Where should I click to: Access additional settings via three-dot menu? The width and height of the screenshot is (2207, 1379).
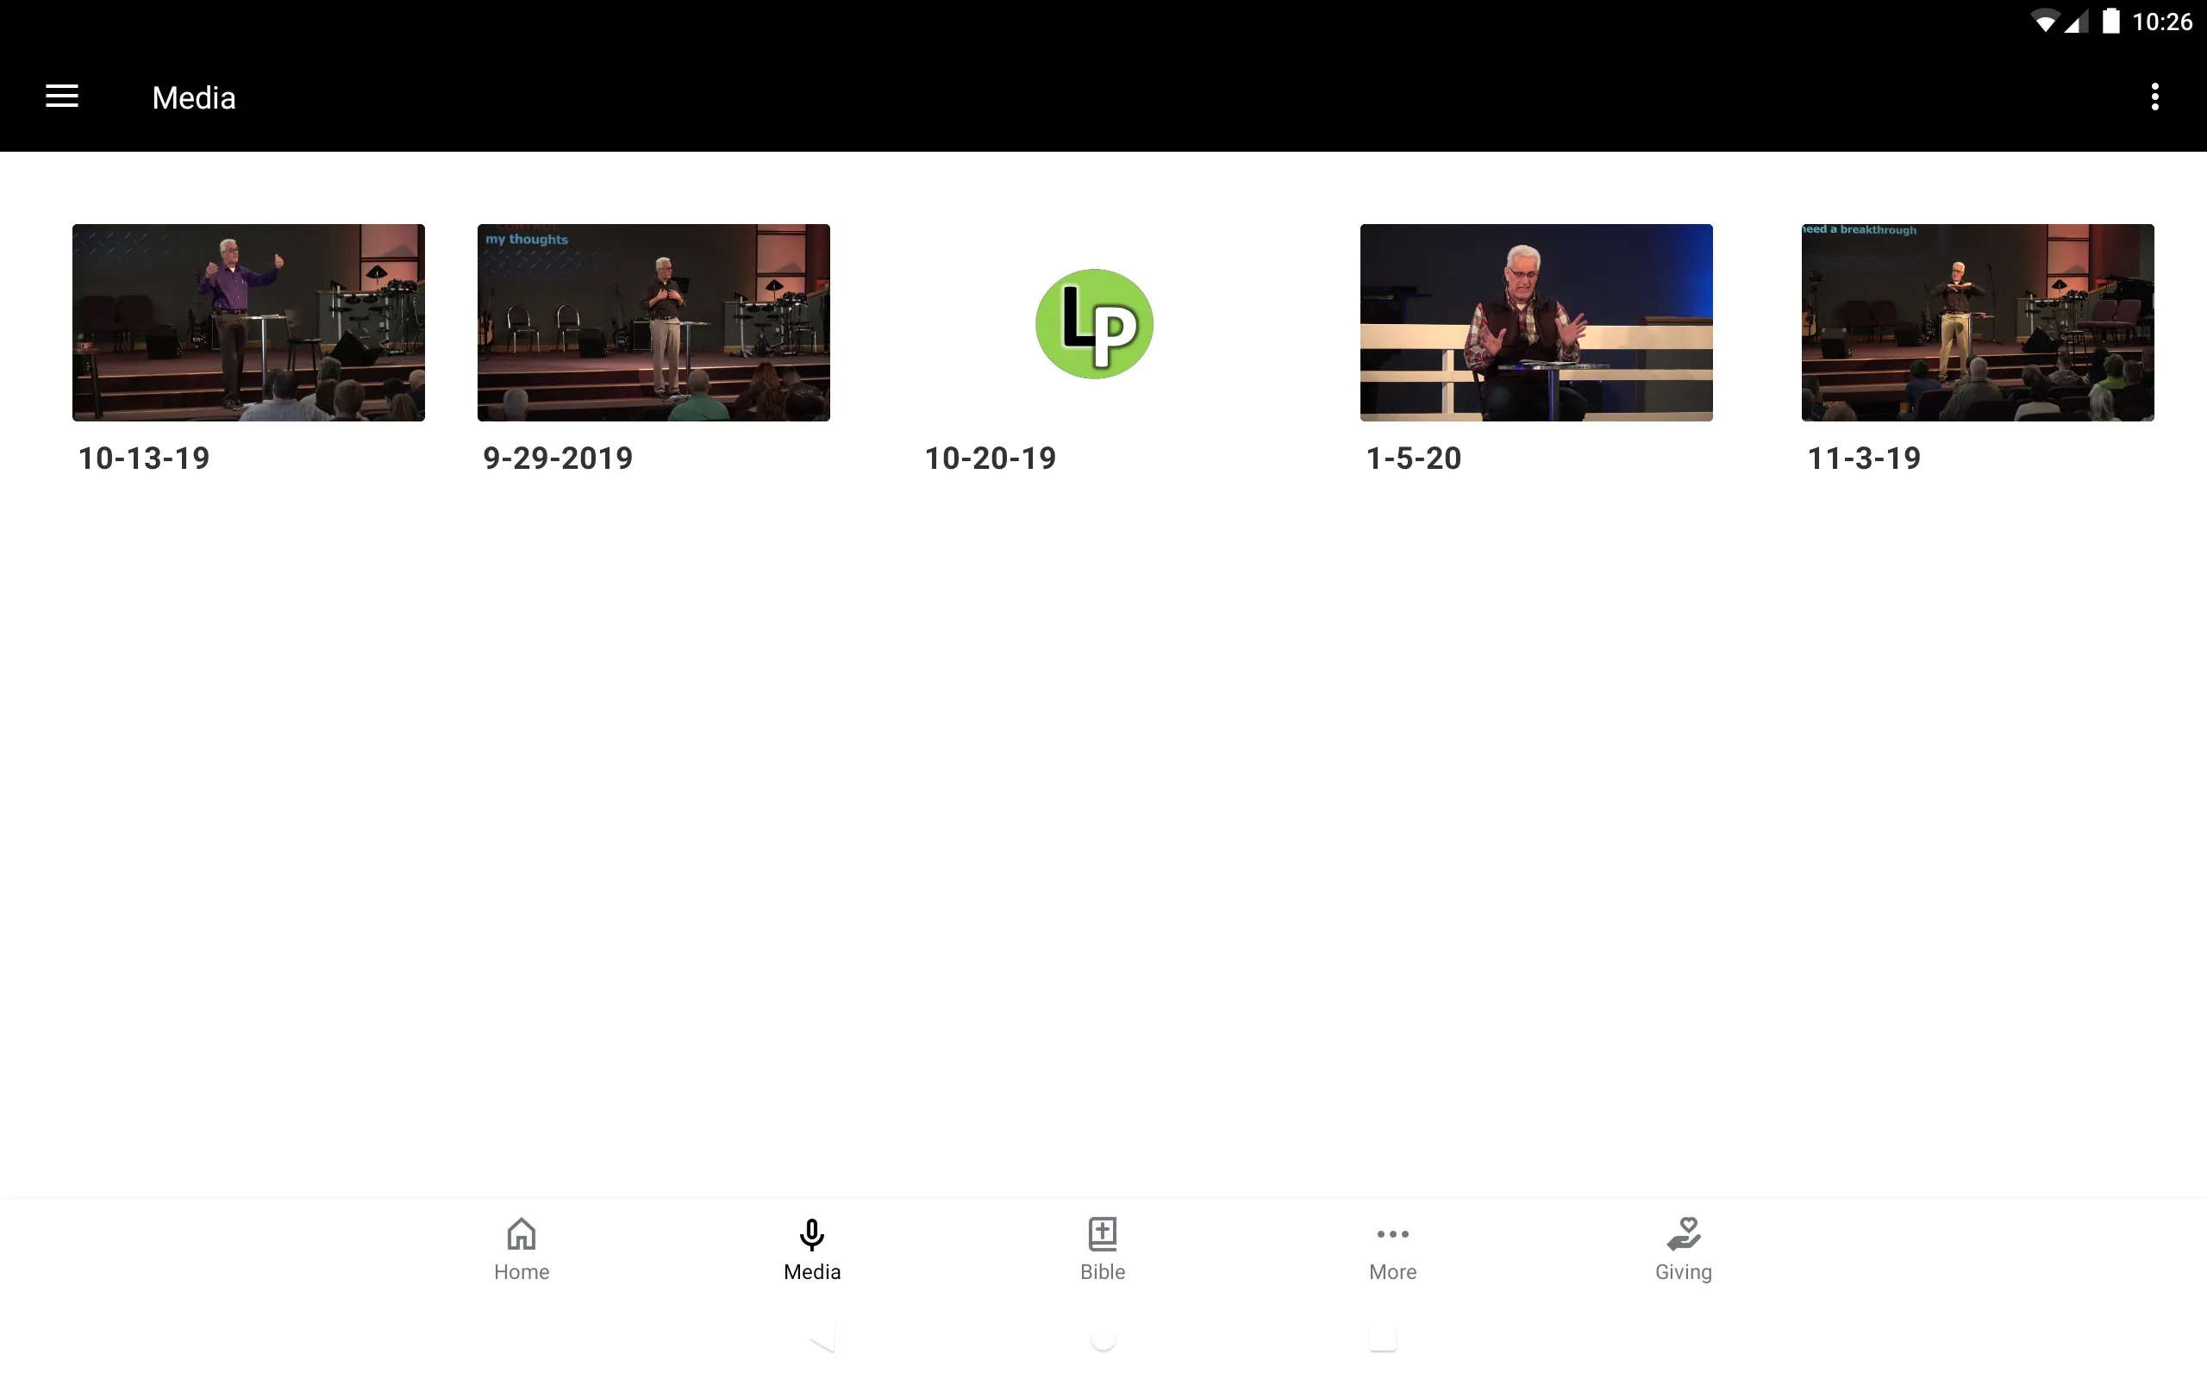(2154, 97)
